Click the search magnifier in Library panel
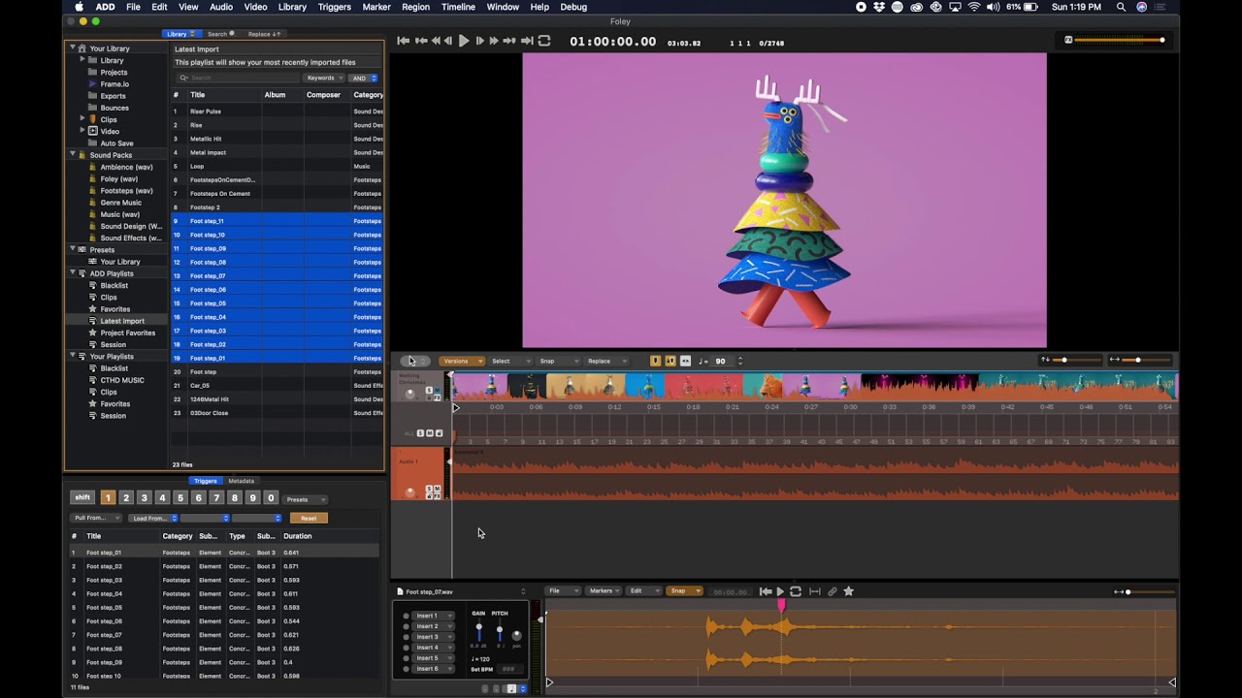The width and height of the screenshot is (1242, 698). click(184, 78)
